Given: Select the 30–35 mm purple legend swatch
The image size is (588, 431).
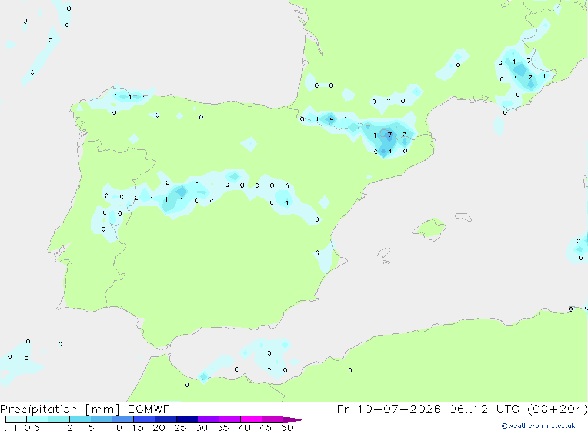Looking at the screenshot, I should pos(209,419).
